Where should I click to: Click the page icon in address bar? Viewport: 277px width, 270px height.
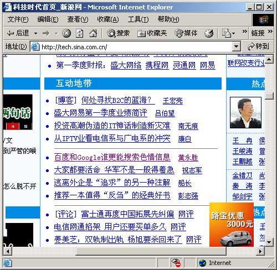click(x=35, y=46)
